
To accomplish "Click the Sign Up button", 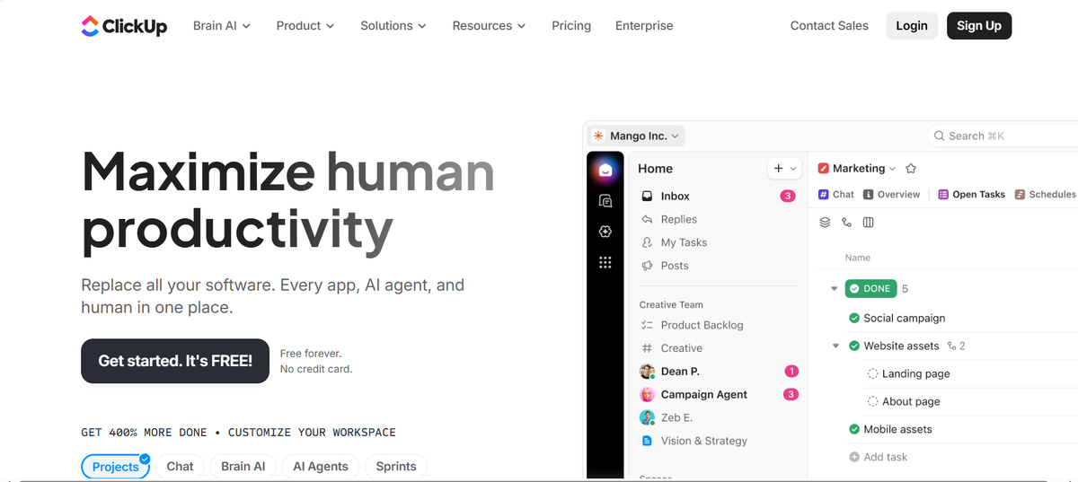I will (x=979, y=26).
